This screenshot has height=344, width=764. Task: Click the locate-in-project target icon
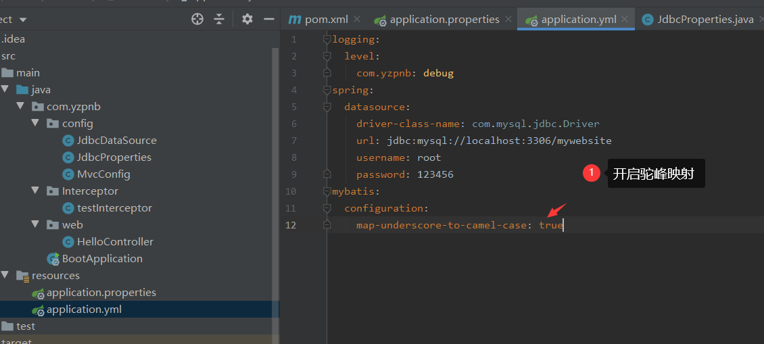tap(197, 20)
